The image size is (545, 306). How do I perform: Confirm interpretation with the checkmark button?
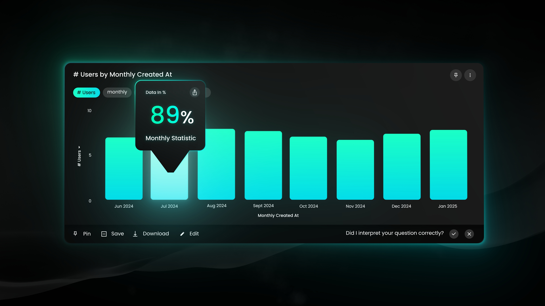point(454,234)
